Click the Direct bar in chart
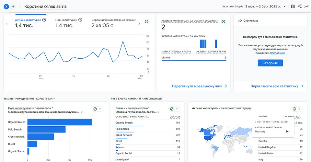 pyautogui.click(x=32, y=144)
